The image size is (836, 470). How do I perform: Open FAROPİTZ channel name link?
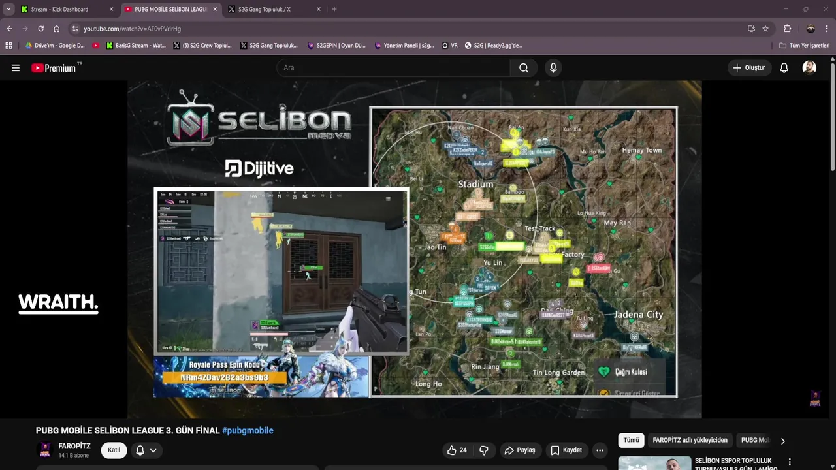74,446
